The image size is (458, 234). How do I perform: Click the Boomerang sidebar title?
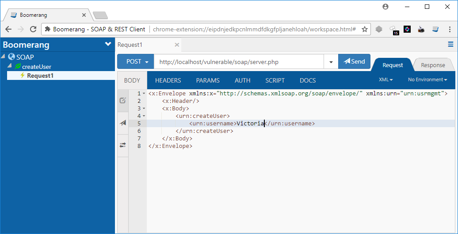tap(26, 45)
